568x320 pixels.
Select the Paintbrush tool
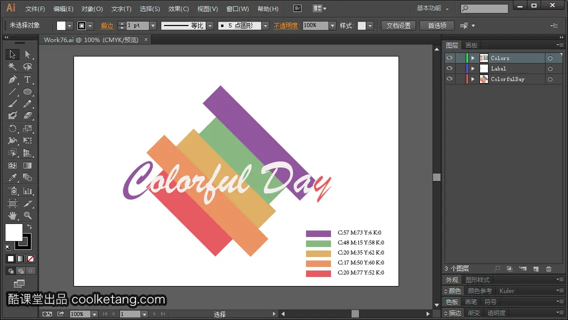click(12, 103)
